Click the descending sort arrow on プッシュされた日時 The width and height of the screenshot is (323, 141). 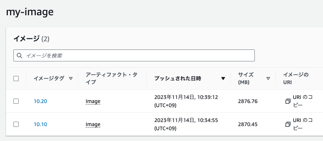[223, 78]
